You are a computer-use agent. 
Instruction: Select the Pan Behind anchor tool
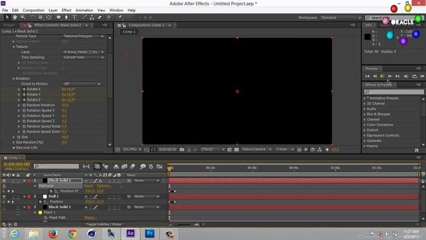(49, 17)
